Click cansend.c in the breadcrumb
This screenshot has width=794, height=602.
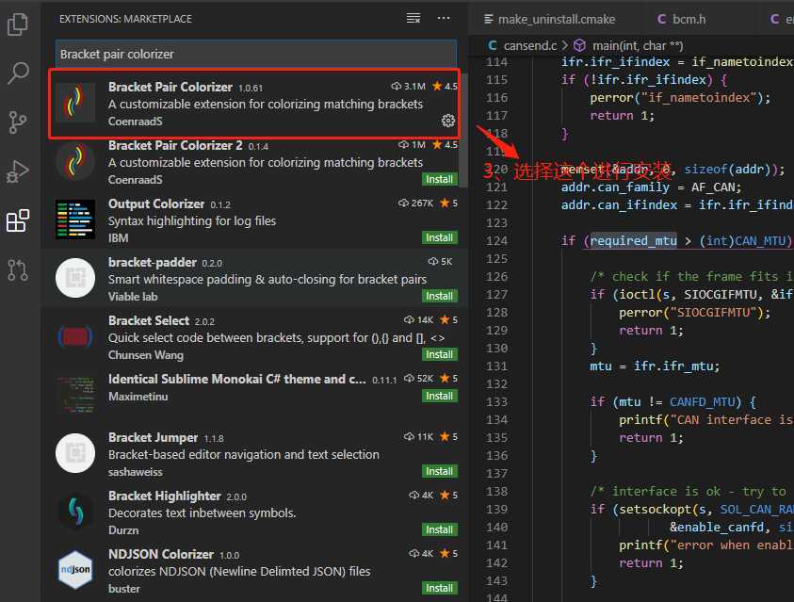coord(530,45)
